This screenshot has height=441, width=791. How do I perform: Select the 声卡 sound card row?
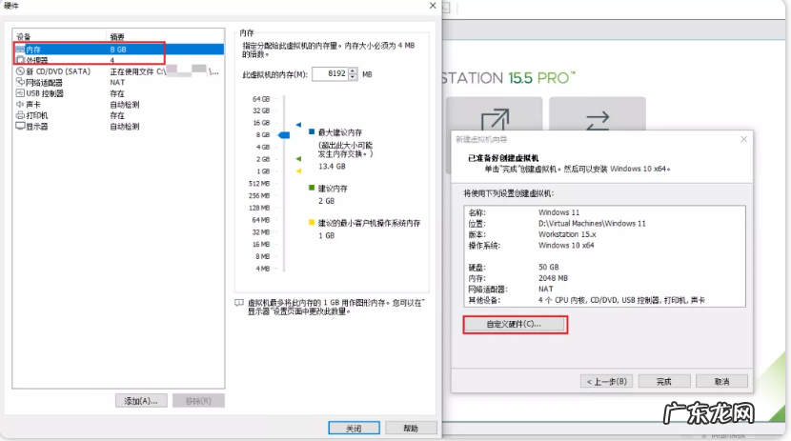(119, 105)
